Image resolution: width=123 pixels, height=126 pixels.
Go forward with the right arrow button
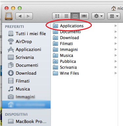coord(28,16)
